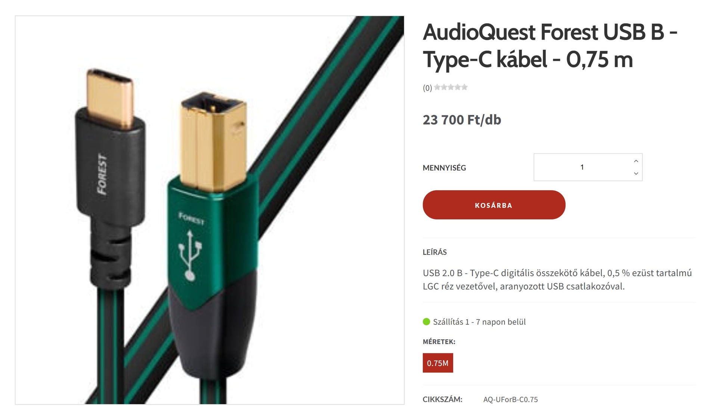Select the 0.75M size option
Image resolution: width=715 pixels, height=409 pixels.
438,363
